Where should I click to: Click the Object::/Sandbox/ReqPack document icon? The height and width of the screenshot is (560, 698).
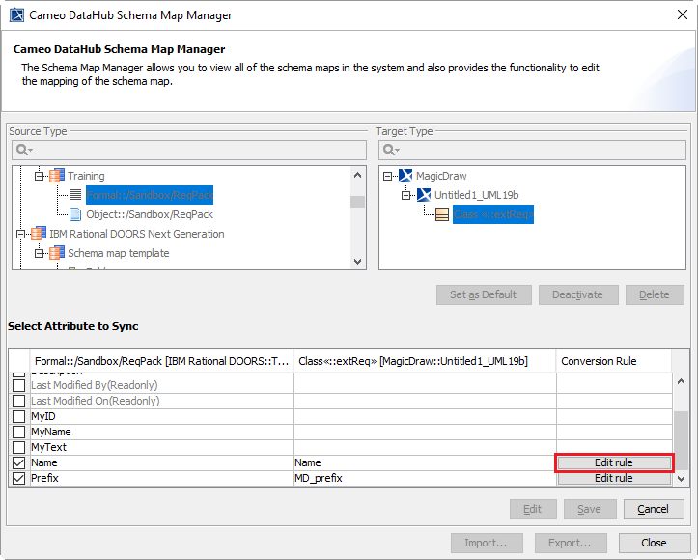coord(75,214)
